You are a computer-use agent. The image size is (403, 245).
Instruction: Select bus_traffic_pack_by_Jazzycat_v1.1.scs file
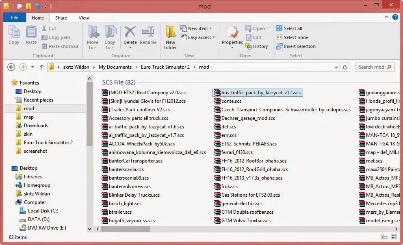point(258,93)
